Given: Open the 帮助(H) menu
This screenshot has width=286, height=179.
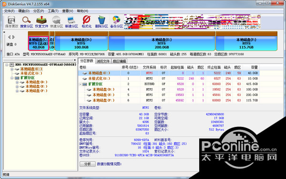Looking at the screenshot, I should (x=82, y=11).
